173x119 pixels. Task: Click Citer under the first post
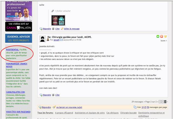57,29
